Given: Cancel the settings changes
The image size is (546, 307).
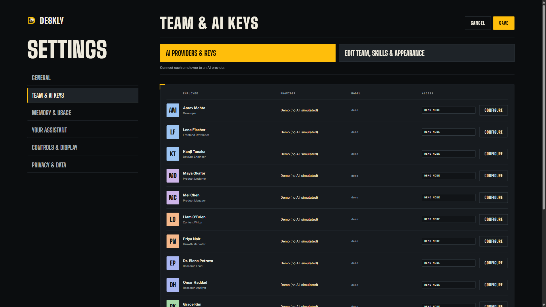Looking at the screenshot, I should pos(478,23).
